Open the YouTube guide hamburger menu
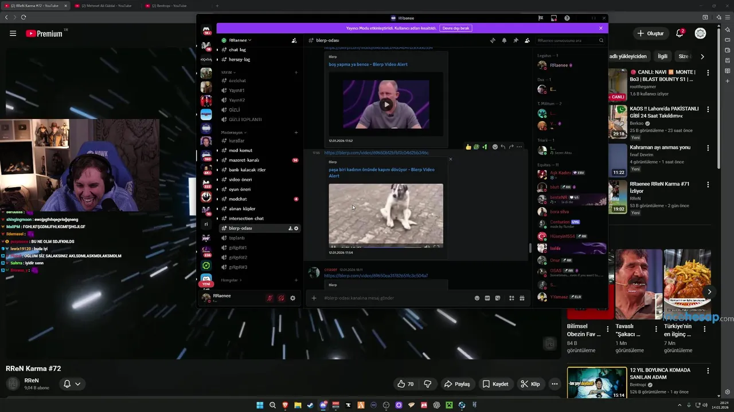The height and width of the screenshot is (412, 734). [13, 33]
